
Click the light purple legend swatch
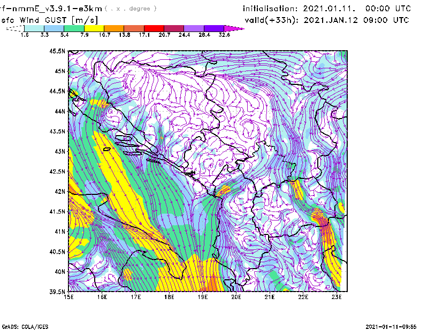[194, 28]
